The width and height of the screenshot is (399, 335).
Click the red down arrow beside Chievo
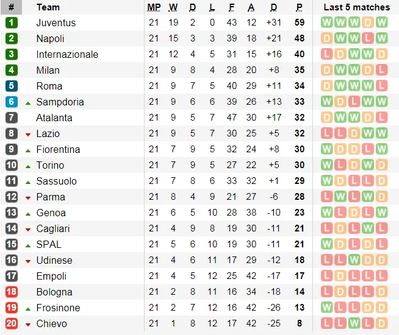coord(28,324)
